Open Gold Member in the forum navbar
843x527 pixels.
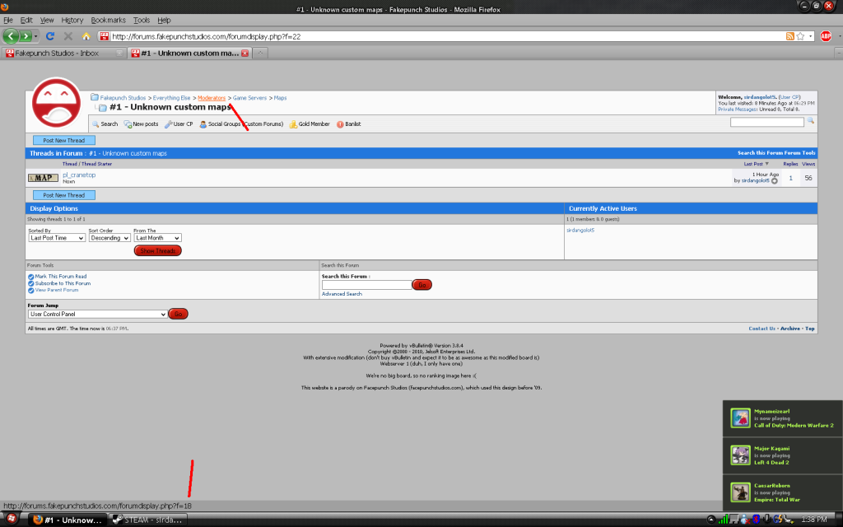pos(310,124)
